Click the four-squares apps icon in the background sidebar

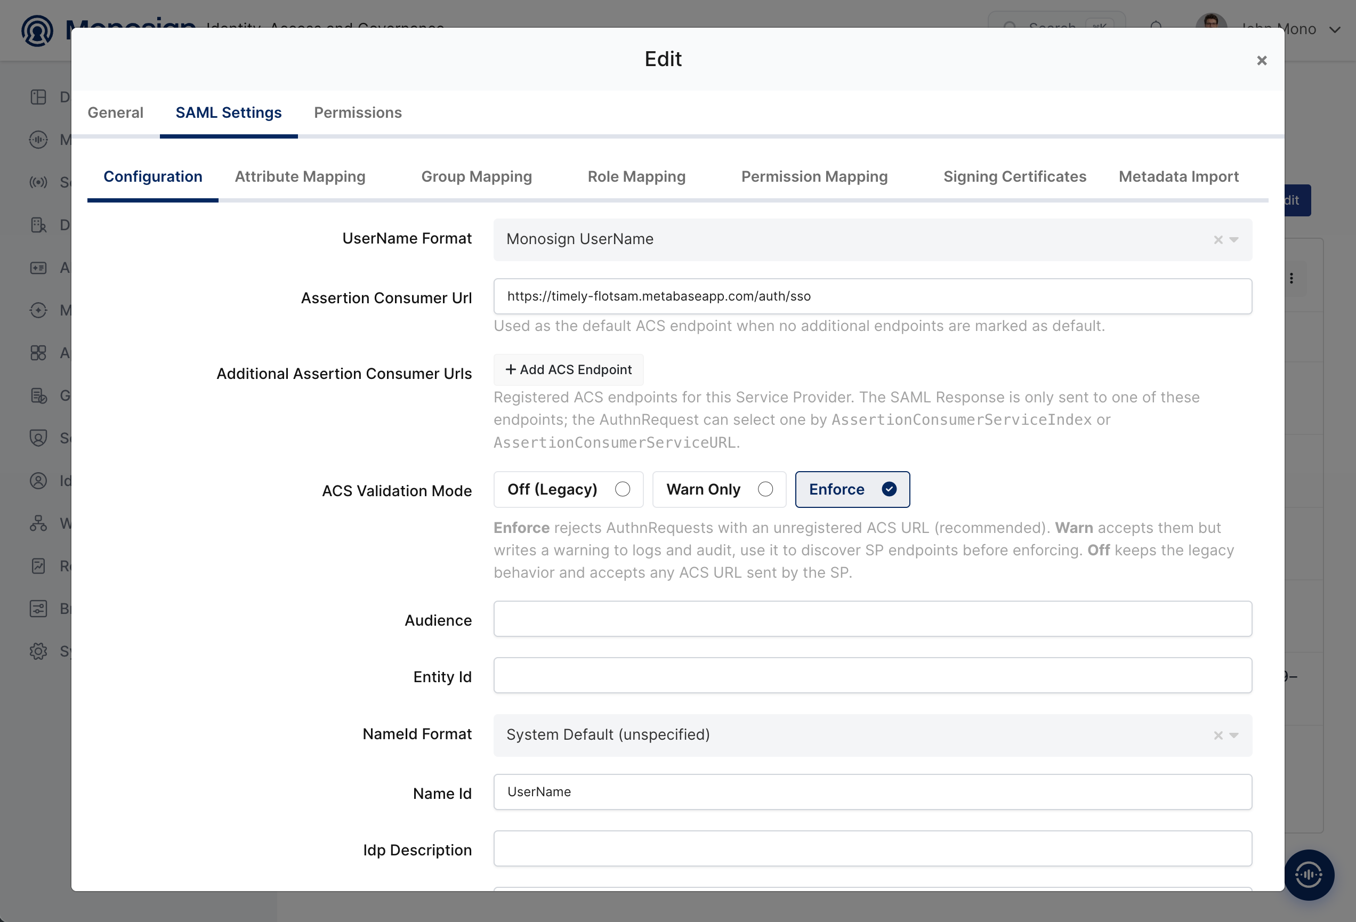point(38,352)
